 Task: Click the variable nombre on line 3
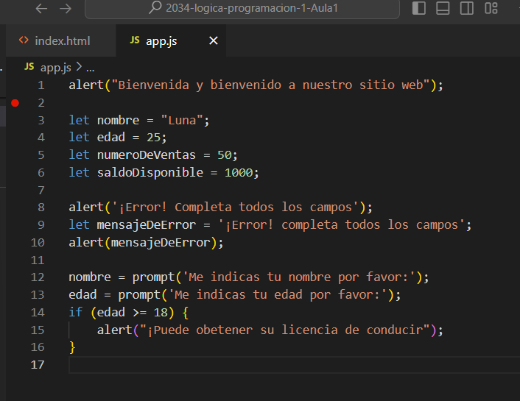[118, 120]
